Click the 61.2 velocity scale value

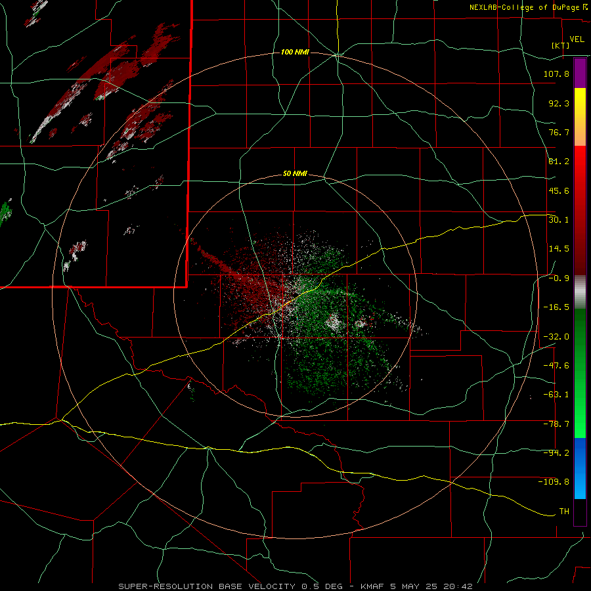click(559, 162)
